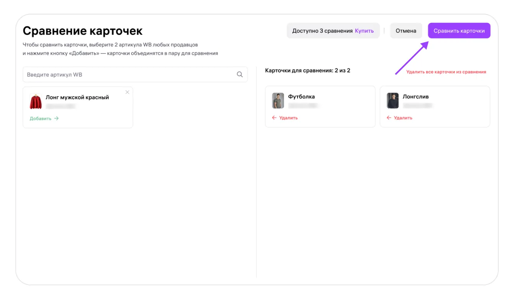Open the red sweater product thumbnail
This screenshot has width=514, height=299.
pos(36,102)
